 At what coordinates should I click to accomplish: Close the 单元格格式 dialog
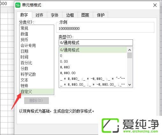tap(155, 5)
